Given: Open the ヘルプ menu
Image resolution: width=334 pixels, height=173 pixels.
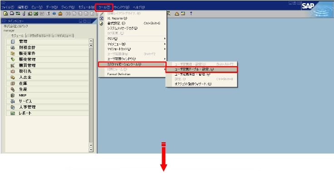Looking at the screenshot, I should point(139,7).
